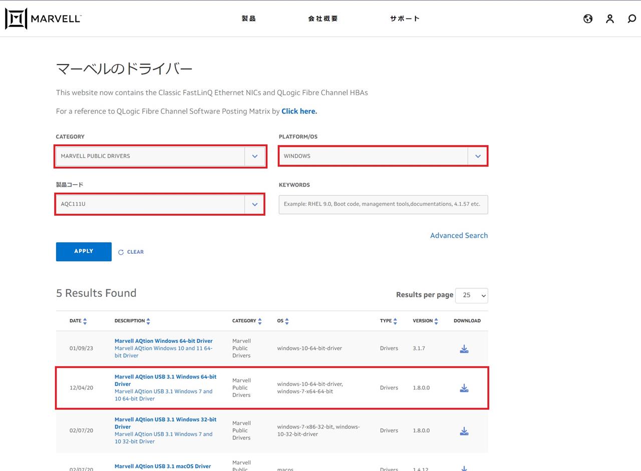Open the サポート menu
This screenshot has width=641, height=471.
pyautogui.click(x=405, y=19)
